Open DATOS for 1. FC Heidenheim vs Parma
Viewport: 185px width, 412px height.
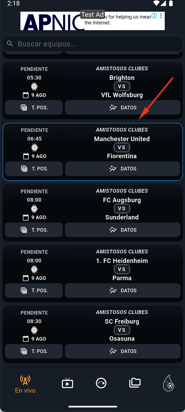pos(123,290)
